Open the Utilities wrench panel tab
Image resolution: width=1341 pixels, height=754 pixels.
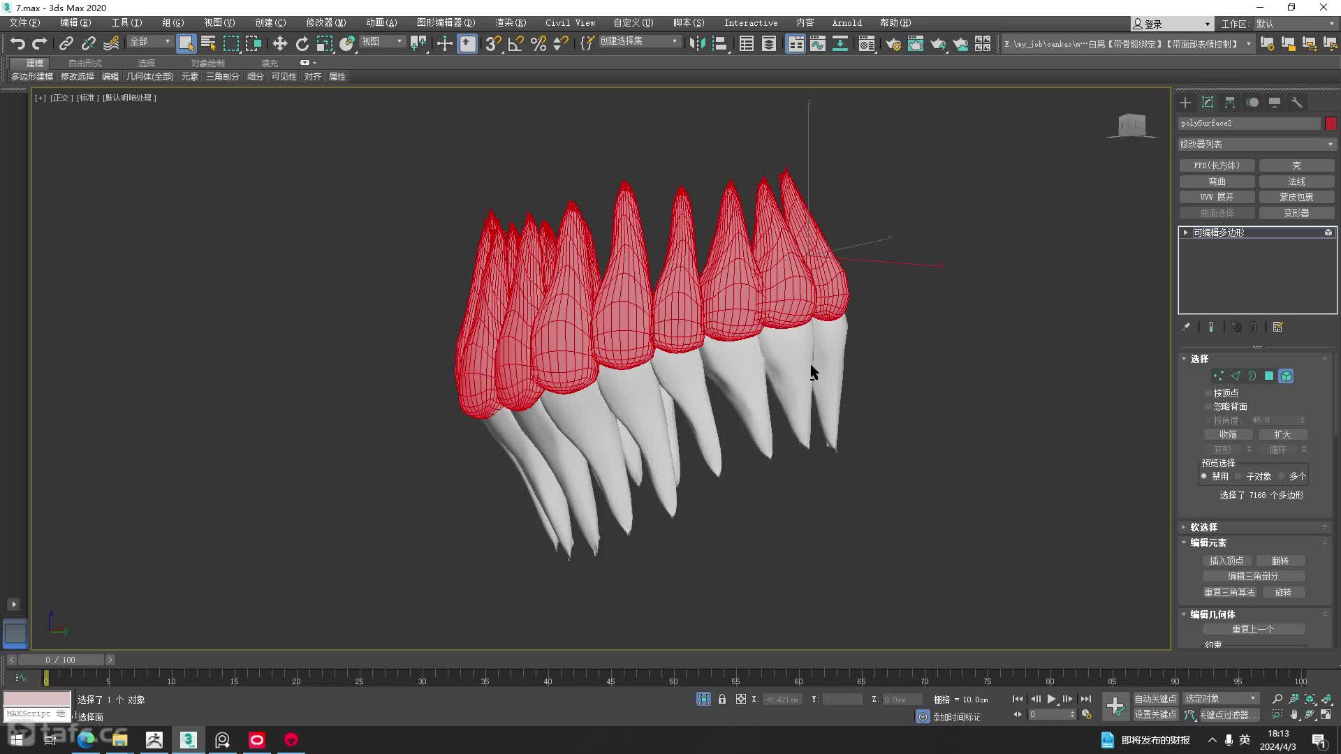pyautogui.click(x=1297, y=103)
